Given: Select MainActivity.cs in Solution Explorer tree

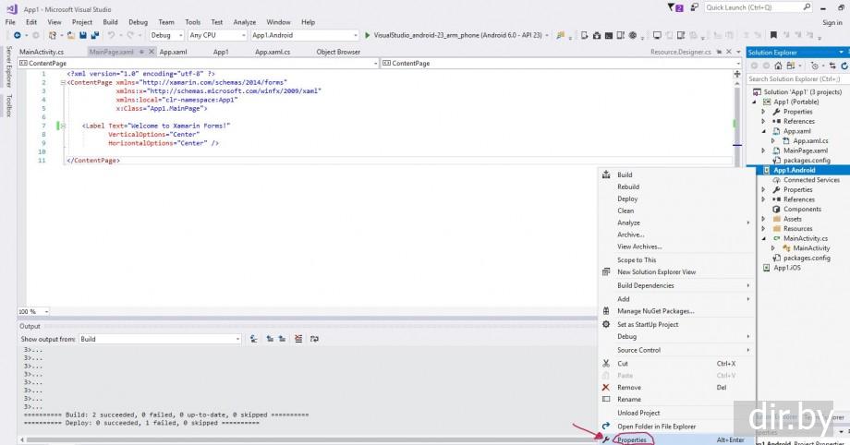Looking at the screenshot, I should pos(805,238).
